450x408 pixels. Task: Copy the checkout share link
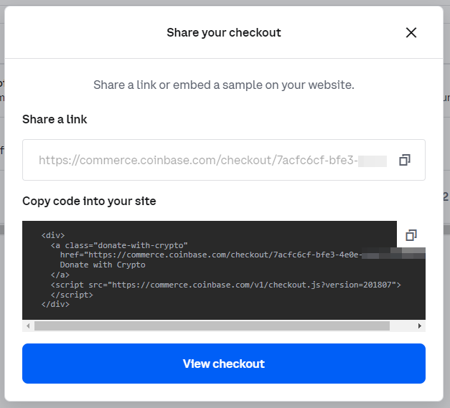[x=405, y=160]
